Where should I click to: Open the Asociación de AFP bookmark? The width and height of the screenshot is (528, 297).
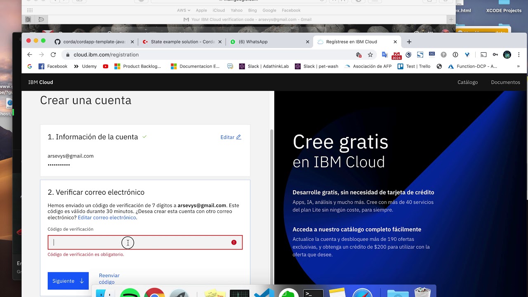coord(368,66)
